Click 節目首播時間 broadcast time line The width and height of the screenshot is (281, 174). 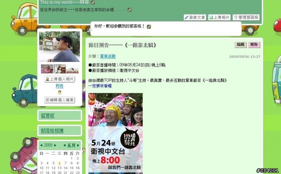(x=127, y=65)
